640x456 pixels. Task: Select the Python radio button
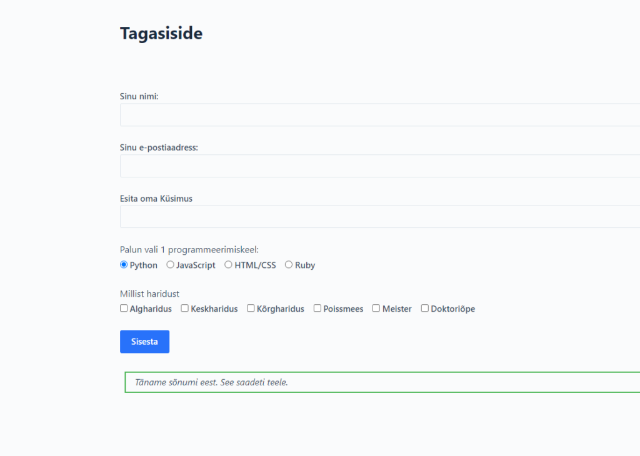pos(124,265)
